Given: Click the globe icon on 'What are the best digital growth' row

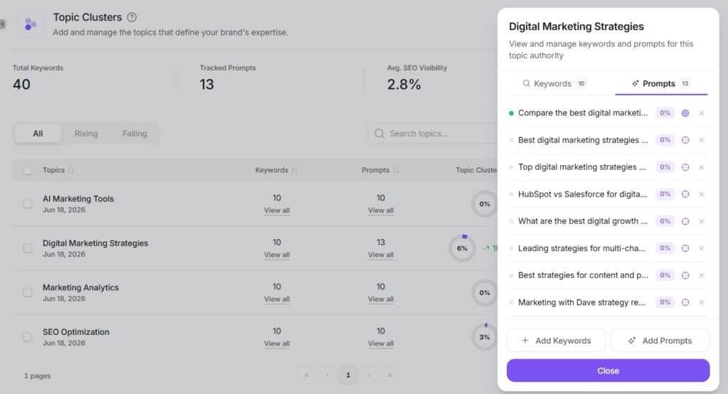Looking at the screenshot, I should [x=685, y=221].
